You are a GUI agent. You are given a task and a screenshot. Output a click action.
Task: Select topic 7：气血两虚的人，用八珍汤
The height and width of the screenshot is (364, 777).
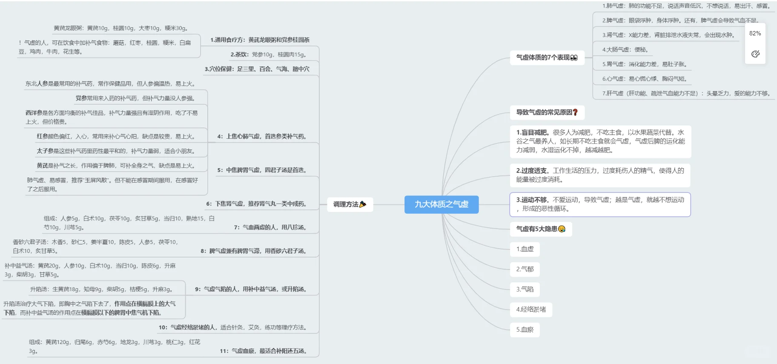[x=270, y=227]
